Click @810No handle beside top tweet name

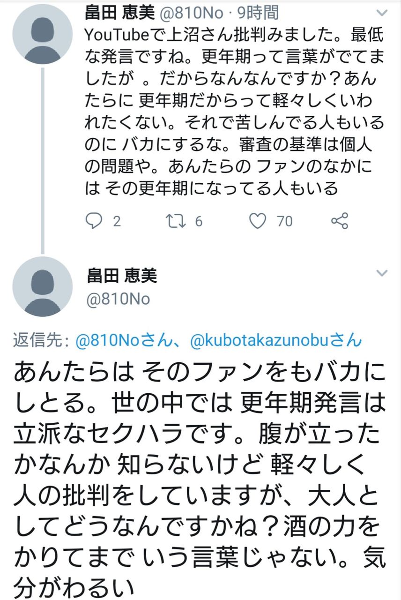[192, 13]
